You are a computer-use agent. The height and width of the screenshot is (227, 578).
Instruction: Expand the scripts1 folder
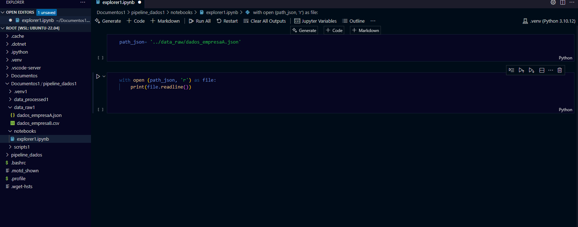(22, 147)
